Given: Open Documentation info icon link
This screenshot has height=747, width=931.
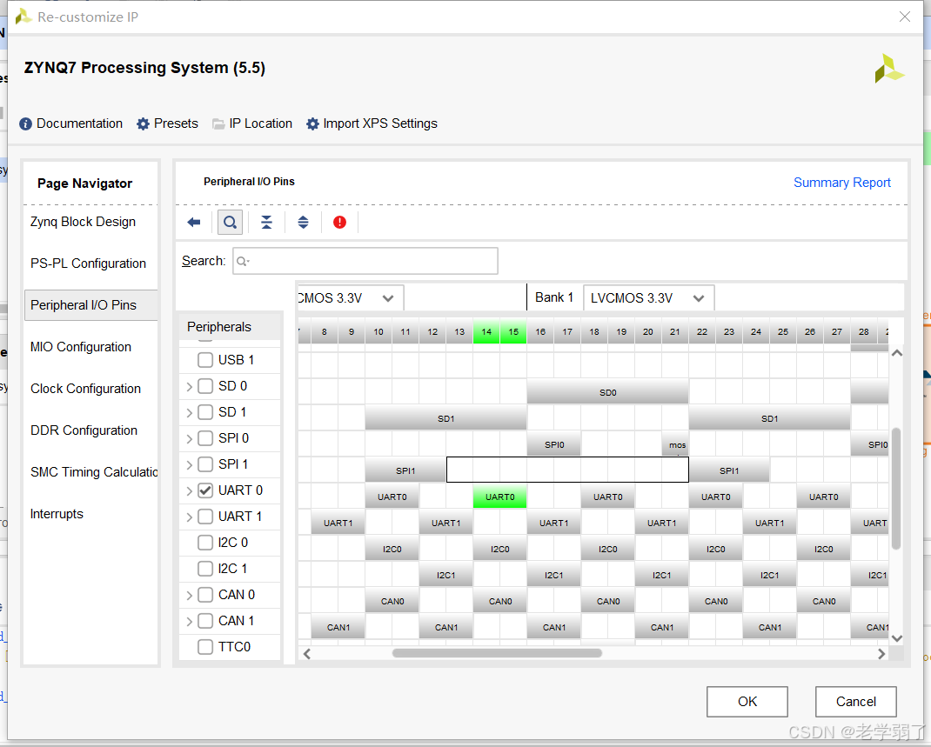Looking at the screenshot, I should pyautogui.click(x=70, y=123).
